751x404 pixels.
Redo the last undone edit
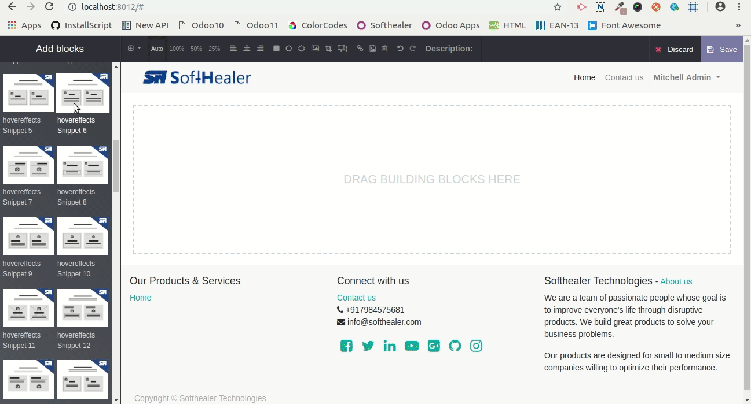pos(413,49)
